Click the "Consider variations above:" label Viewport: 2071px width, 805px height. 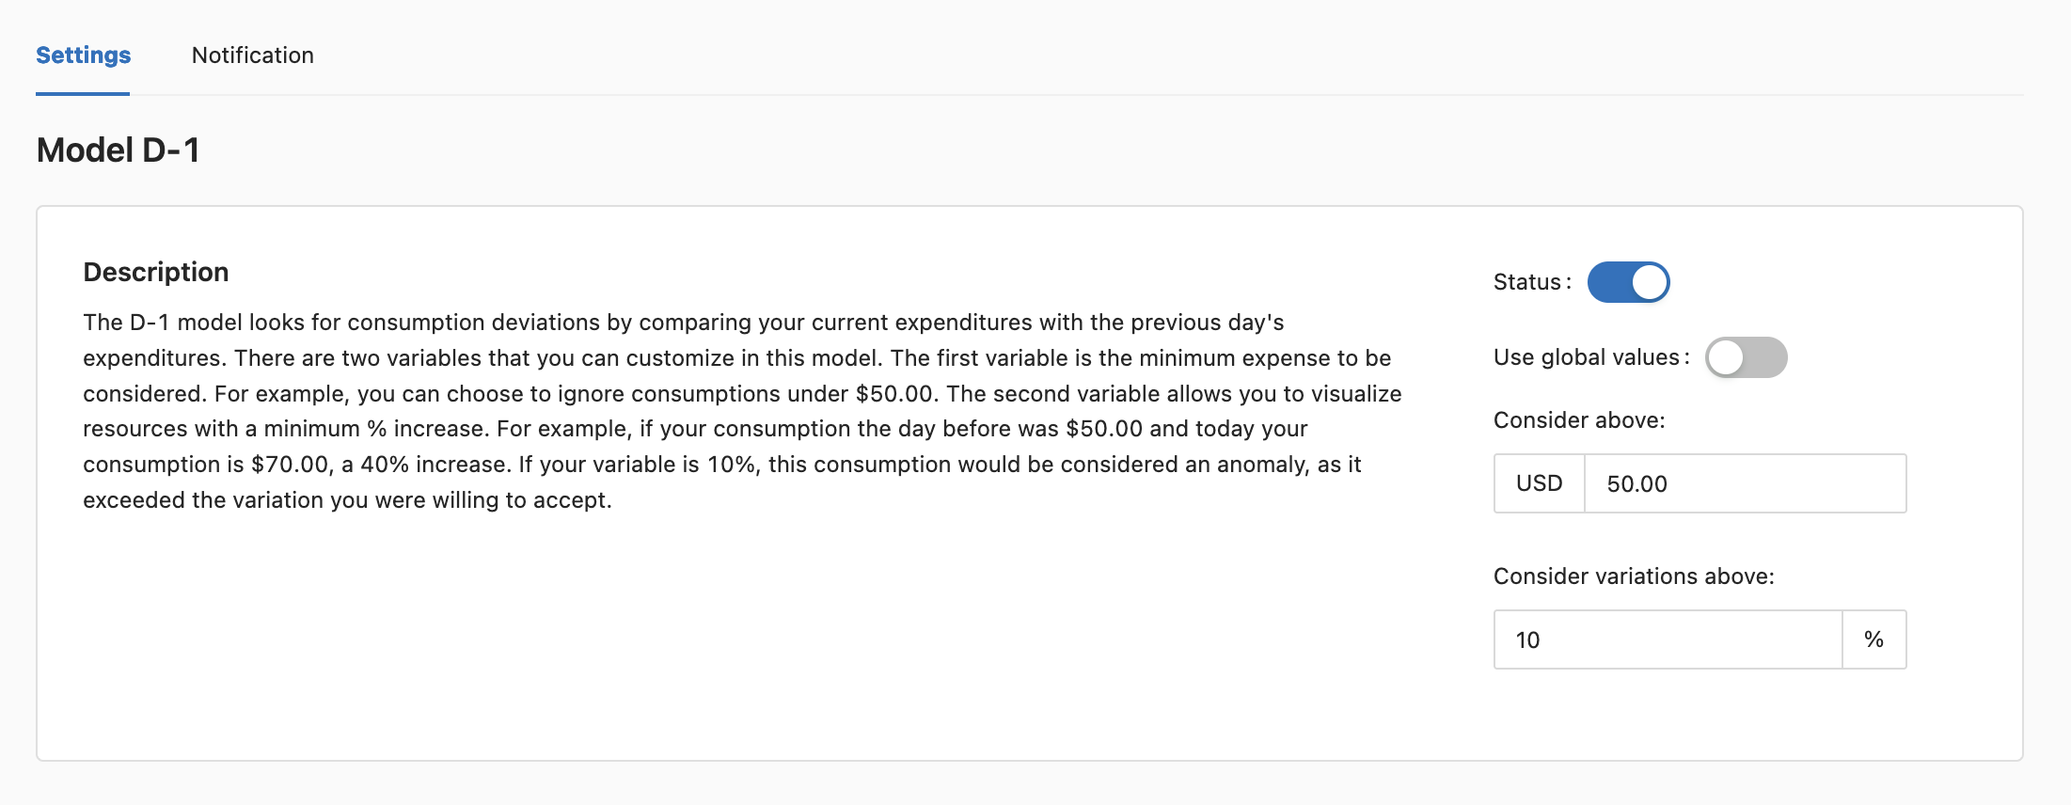pyautogui.click(x=1634, y=576)
